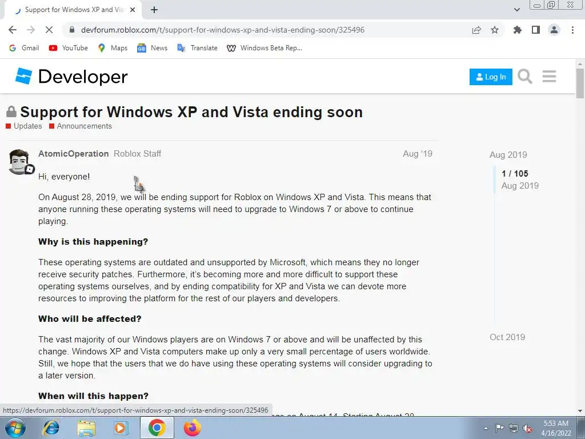This screenshot has height=439, width=585.
Task: Launch Internet Explorer from the taskbar
Action: click(51, 428)
